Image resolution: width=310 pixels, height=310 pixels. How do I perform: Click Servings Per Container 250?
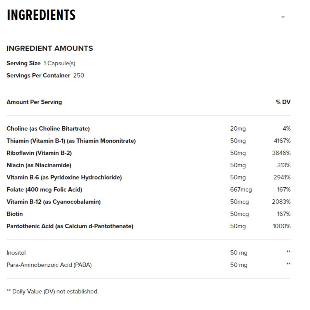pyautogui.click(x=45, y=75)
